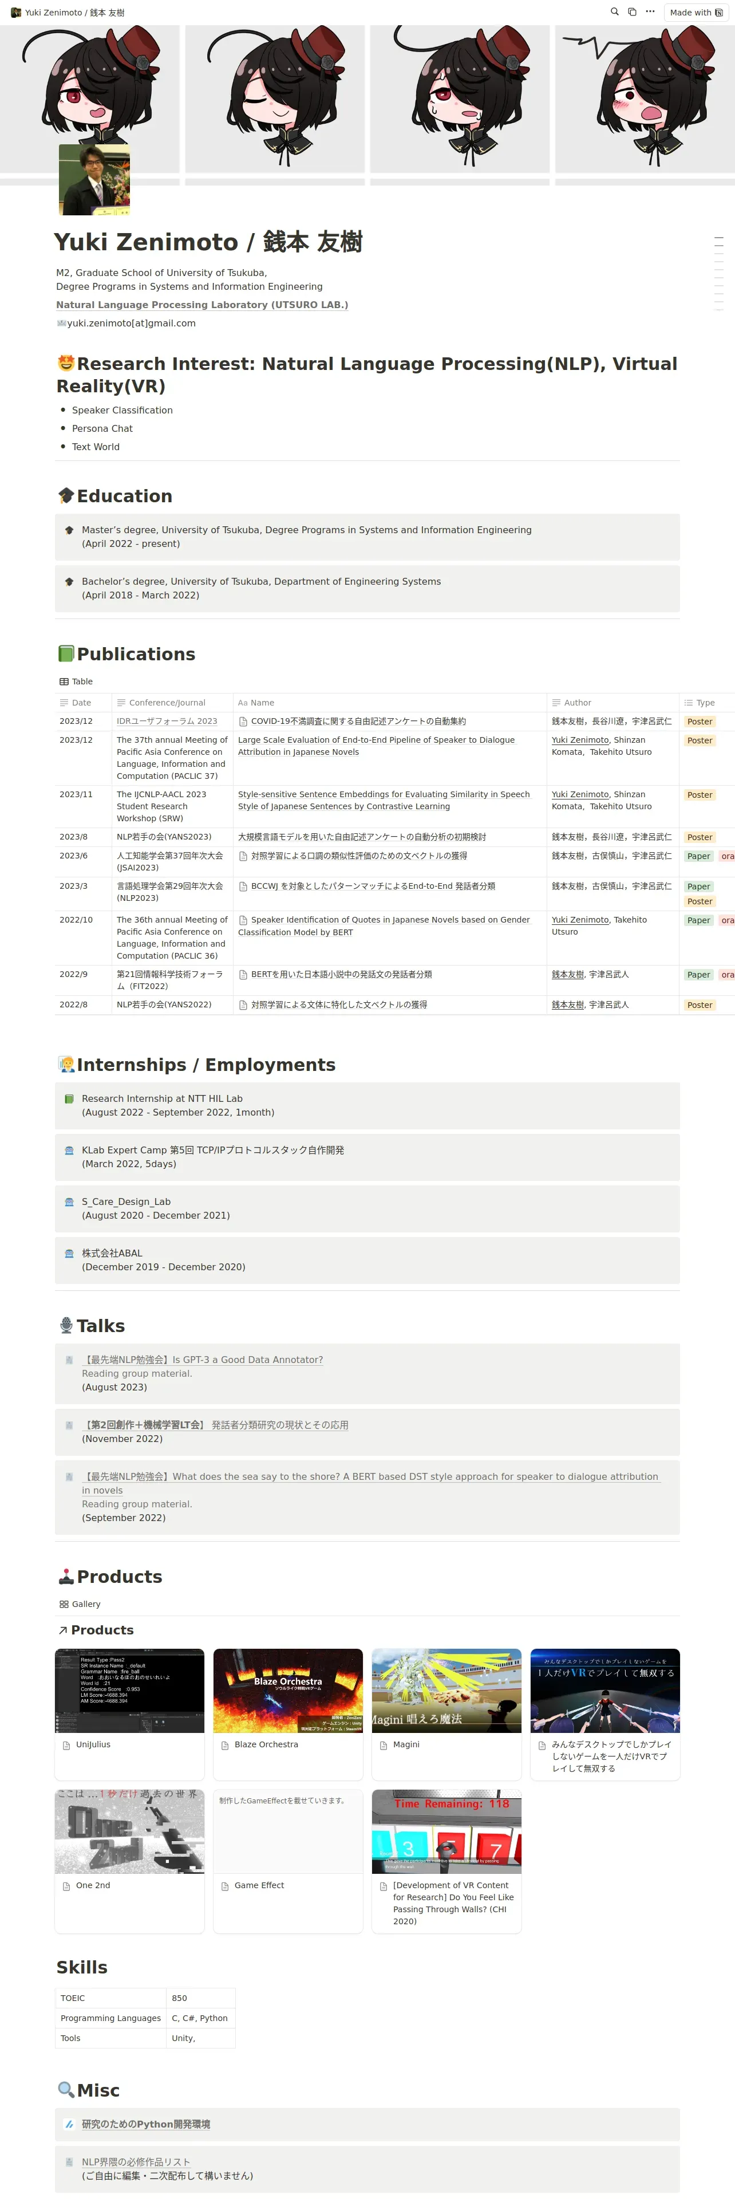Screen dimensions: 735x2206
Task: Click graduation cap icon beside Bachelor's degree
Action: 69,581
